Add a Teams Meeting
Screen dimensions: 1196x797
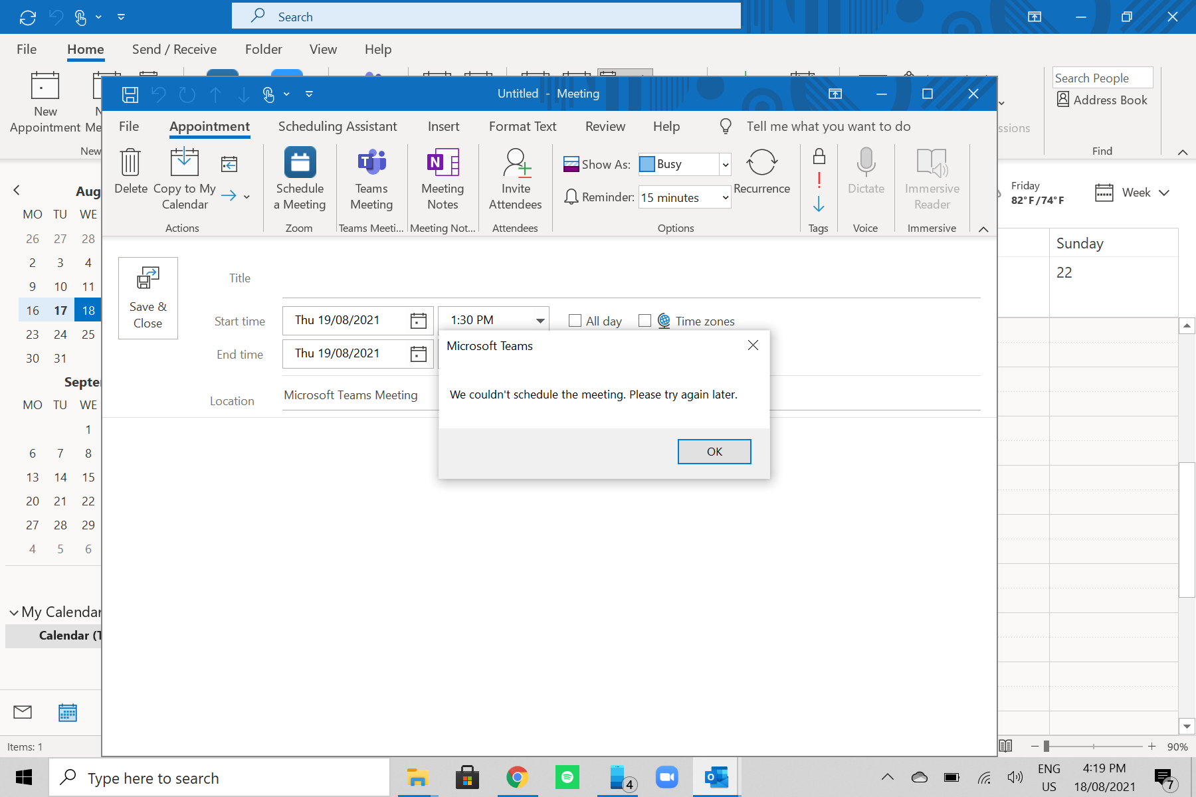pos(371,177)
